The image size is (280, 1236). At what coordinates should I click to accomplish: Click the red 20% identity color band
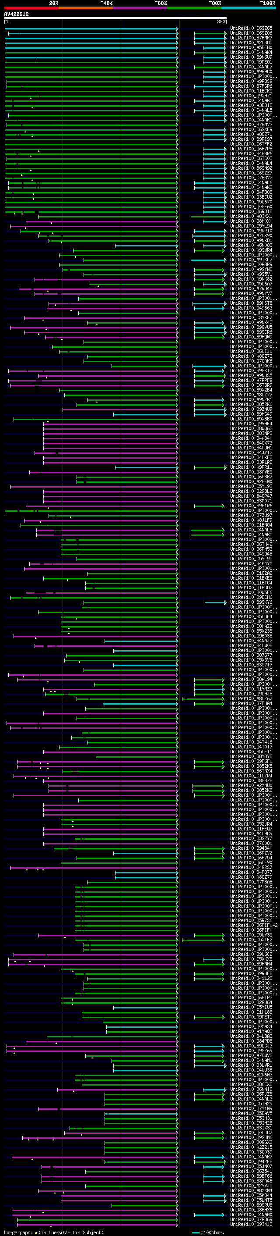(x=31, y=8)
